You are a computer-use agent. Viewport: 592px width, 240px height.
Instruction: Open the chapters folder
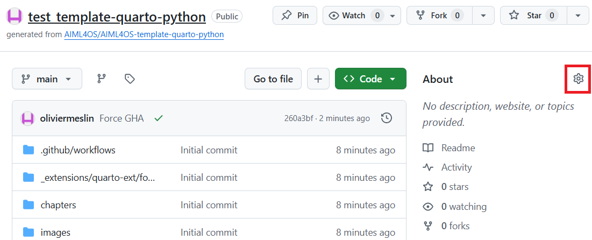tap(58, 205)
